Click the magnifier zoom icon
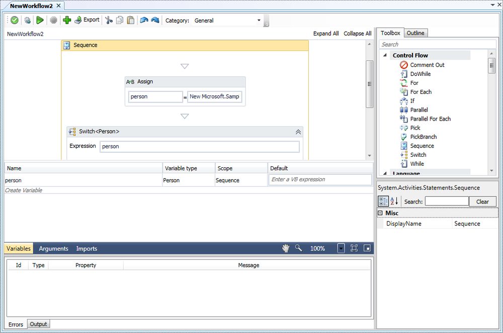 298,248
